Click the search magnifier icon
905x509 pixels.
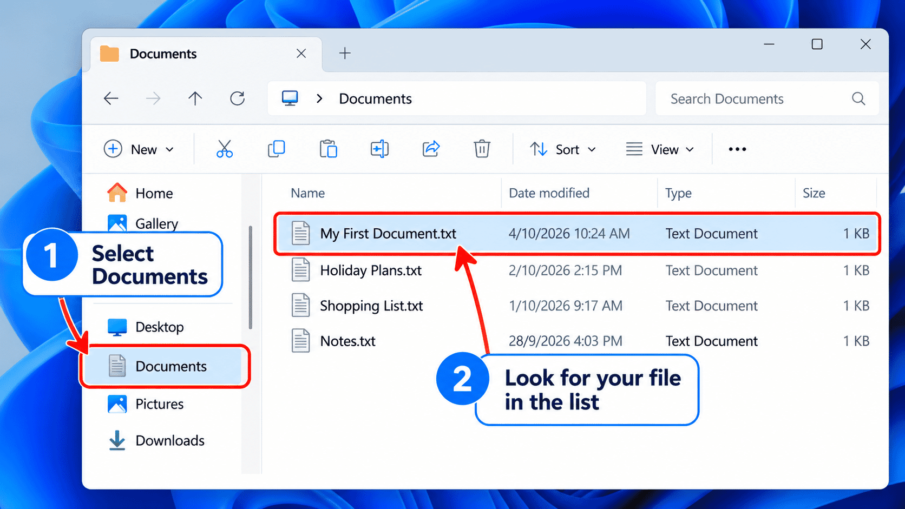point(858,98)
